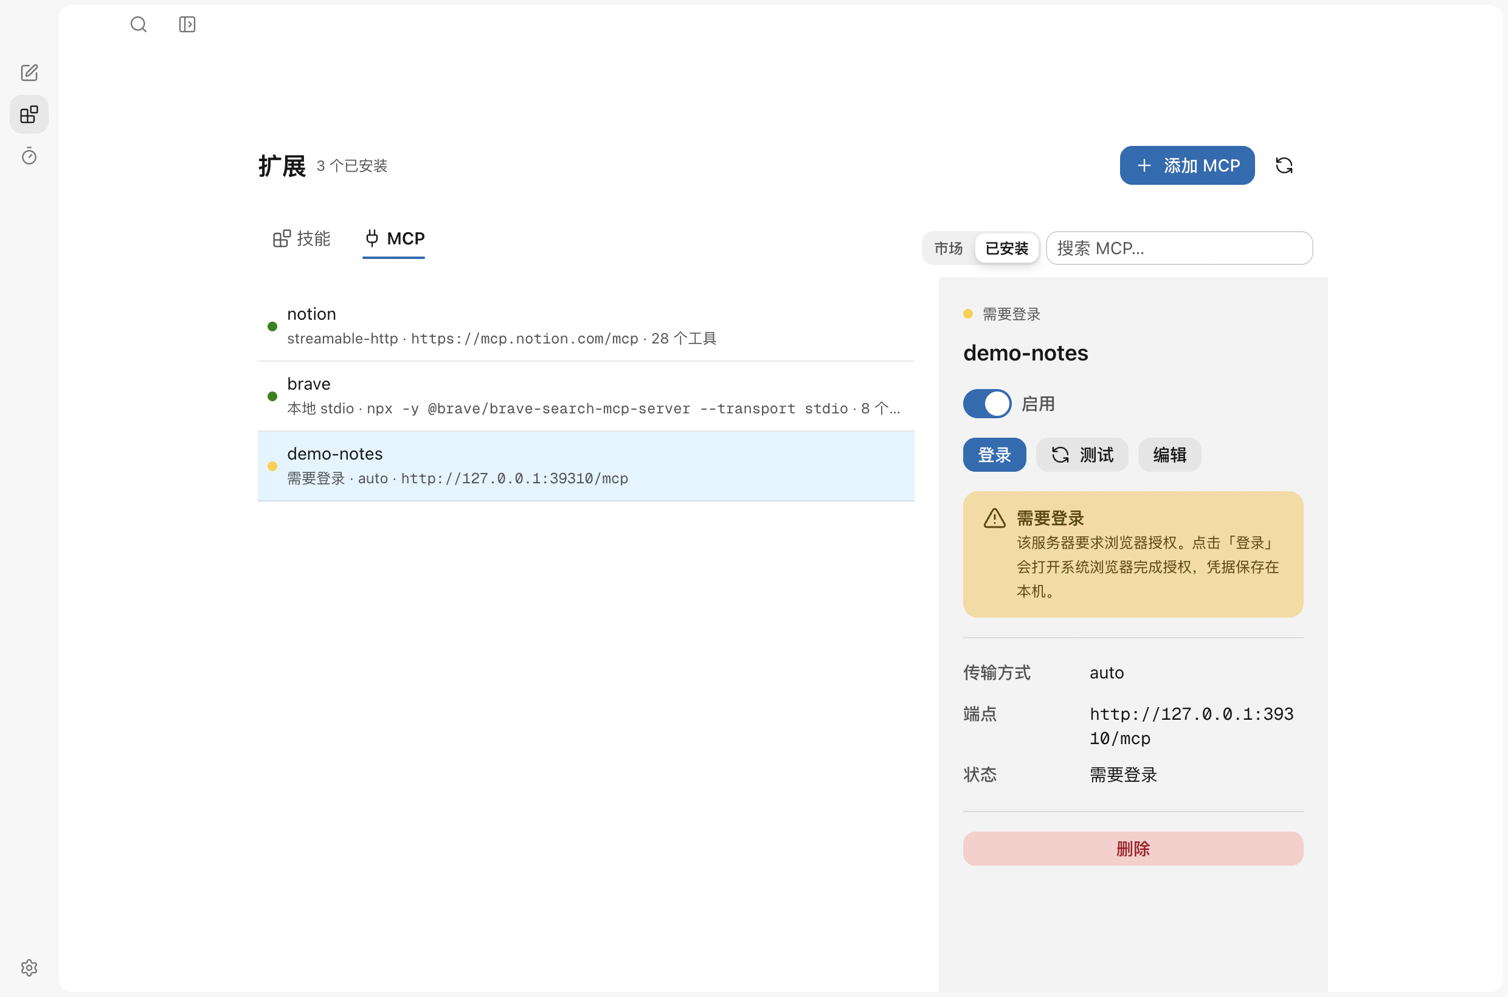Click the endpoint URL http://127.0.0.1:39310/mcp in details
This screenshot has height=997, width=1508.
(1191, 725)
